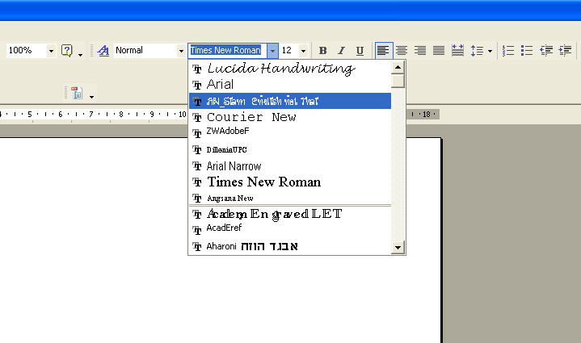Apply bulleted list
The width and height of the screenshot is (581, 343).
[527, 50]
